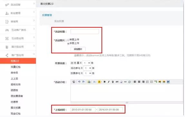
Task: Open 上上签 in the sidebar
Action: pyautogui.click(x=15, y=78)
